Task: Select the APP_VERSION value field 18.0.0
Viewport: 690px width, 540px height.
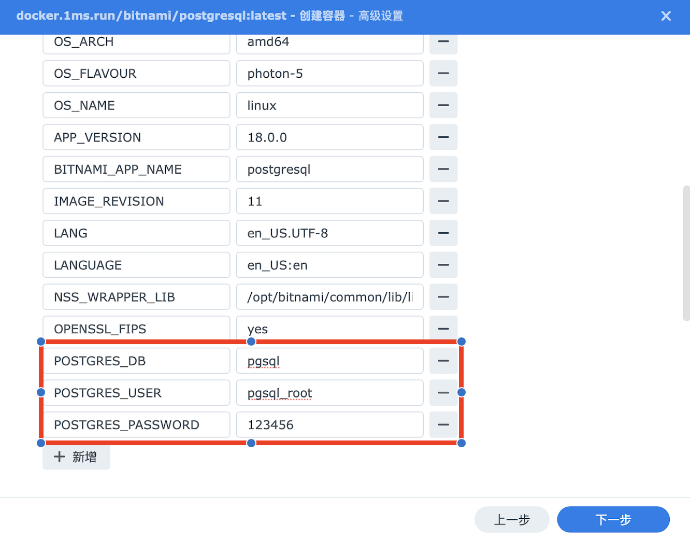Action: (329, 137)
